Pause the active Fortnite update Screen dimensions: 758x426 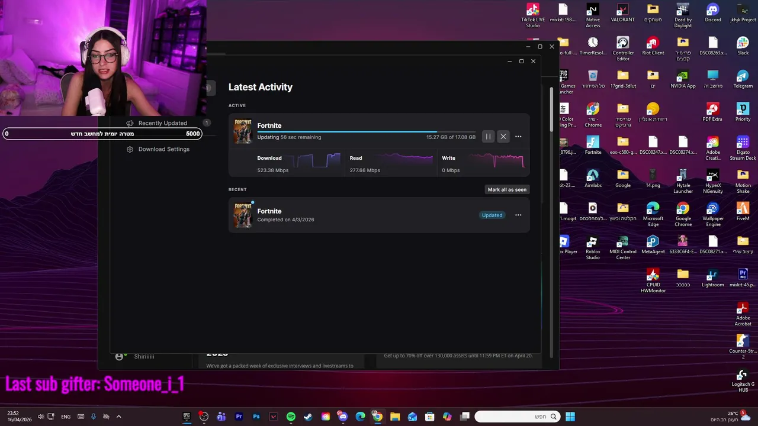[x=488, y=137]
